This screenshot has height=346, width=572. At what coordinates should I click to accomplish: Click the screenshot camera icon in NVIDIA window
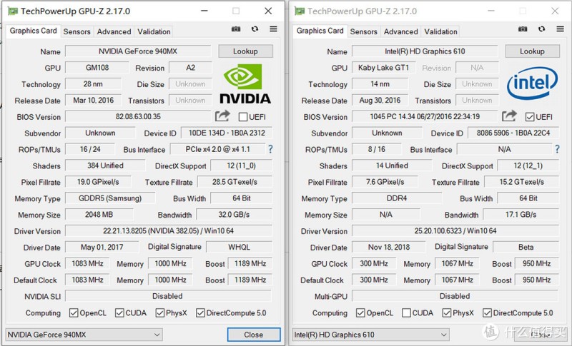click(236, 29)
